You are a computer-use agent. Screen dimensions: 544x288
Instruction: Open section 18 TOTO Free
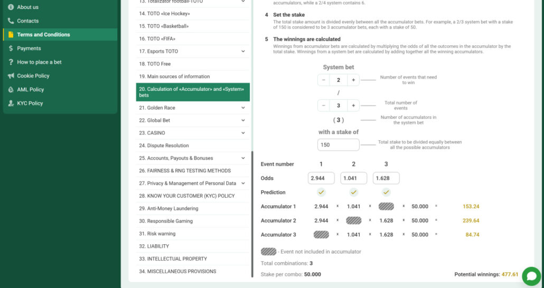[193, 64]
